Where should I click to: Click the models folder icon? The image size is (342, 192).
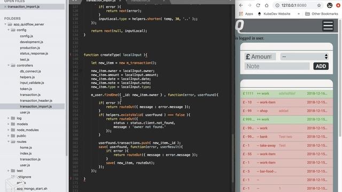point(13,124)
